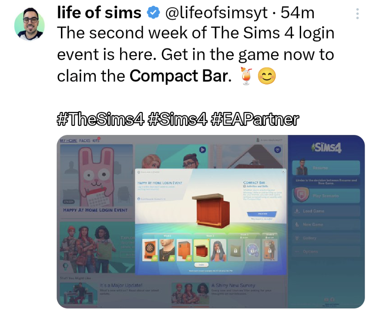
Task: Open the @lifeofsimsyt handle link
Action: click(216, 13)
